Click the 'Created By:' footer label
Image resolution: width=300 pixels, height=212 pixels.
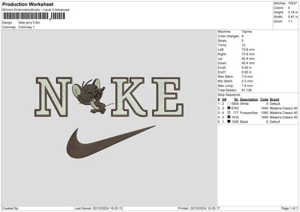[10, 208]
